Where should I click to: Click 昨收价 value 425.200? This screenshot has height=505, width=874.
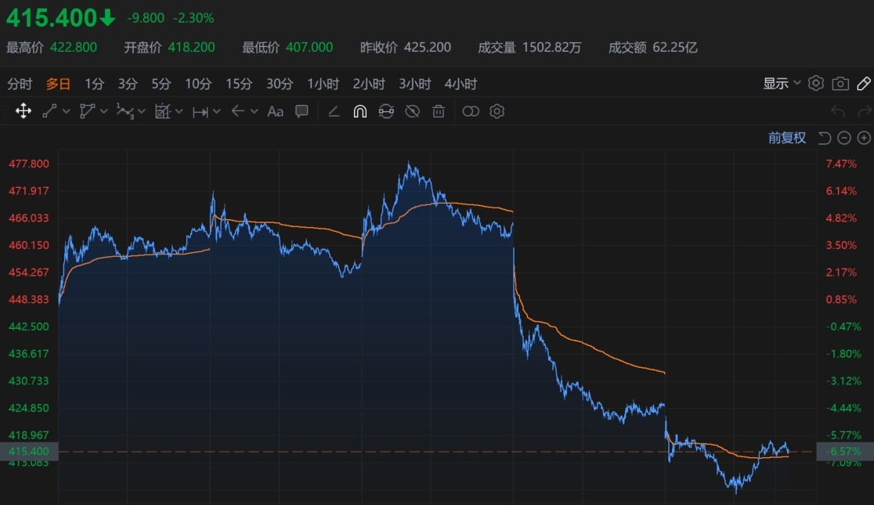tap(428, 48)
